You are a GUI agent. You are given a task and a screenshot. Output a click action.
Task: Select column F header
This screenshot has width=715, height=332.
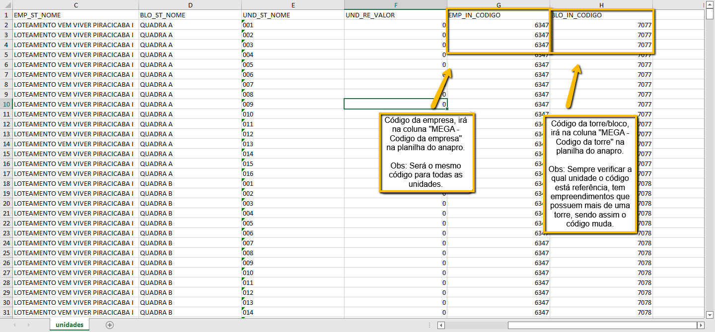tap(395, 5)
